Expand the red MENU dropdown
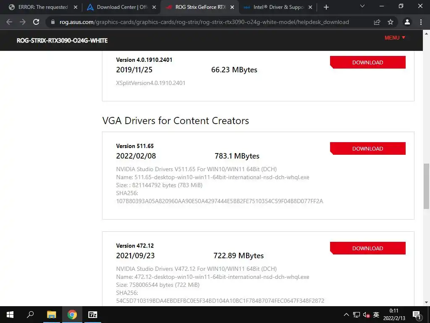This screenshot has width=430, height=323. click(x=395, y=37)
